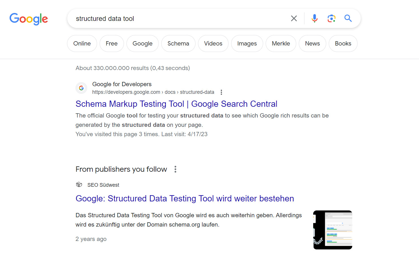Clear the query using the X icon
Viewport: 419px width, 261px height.
(x=294, y=18)
